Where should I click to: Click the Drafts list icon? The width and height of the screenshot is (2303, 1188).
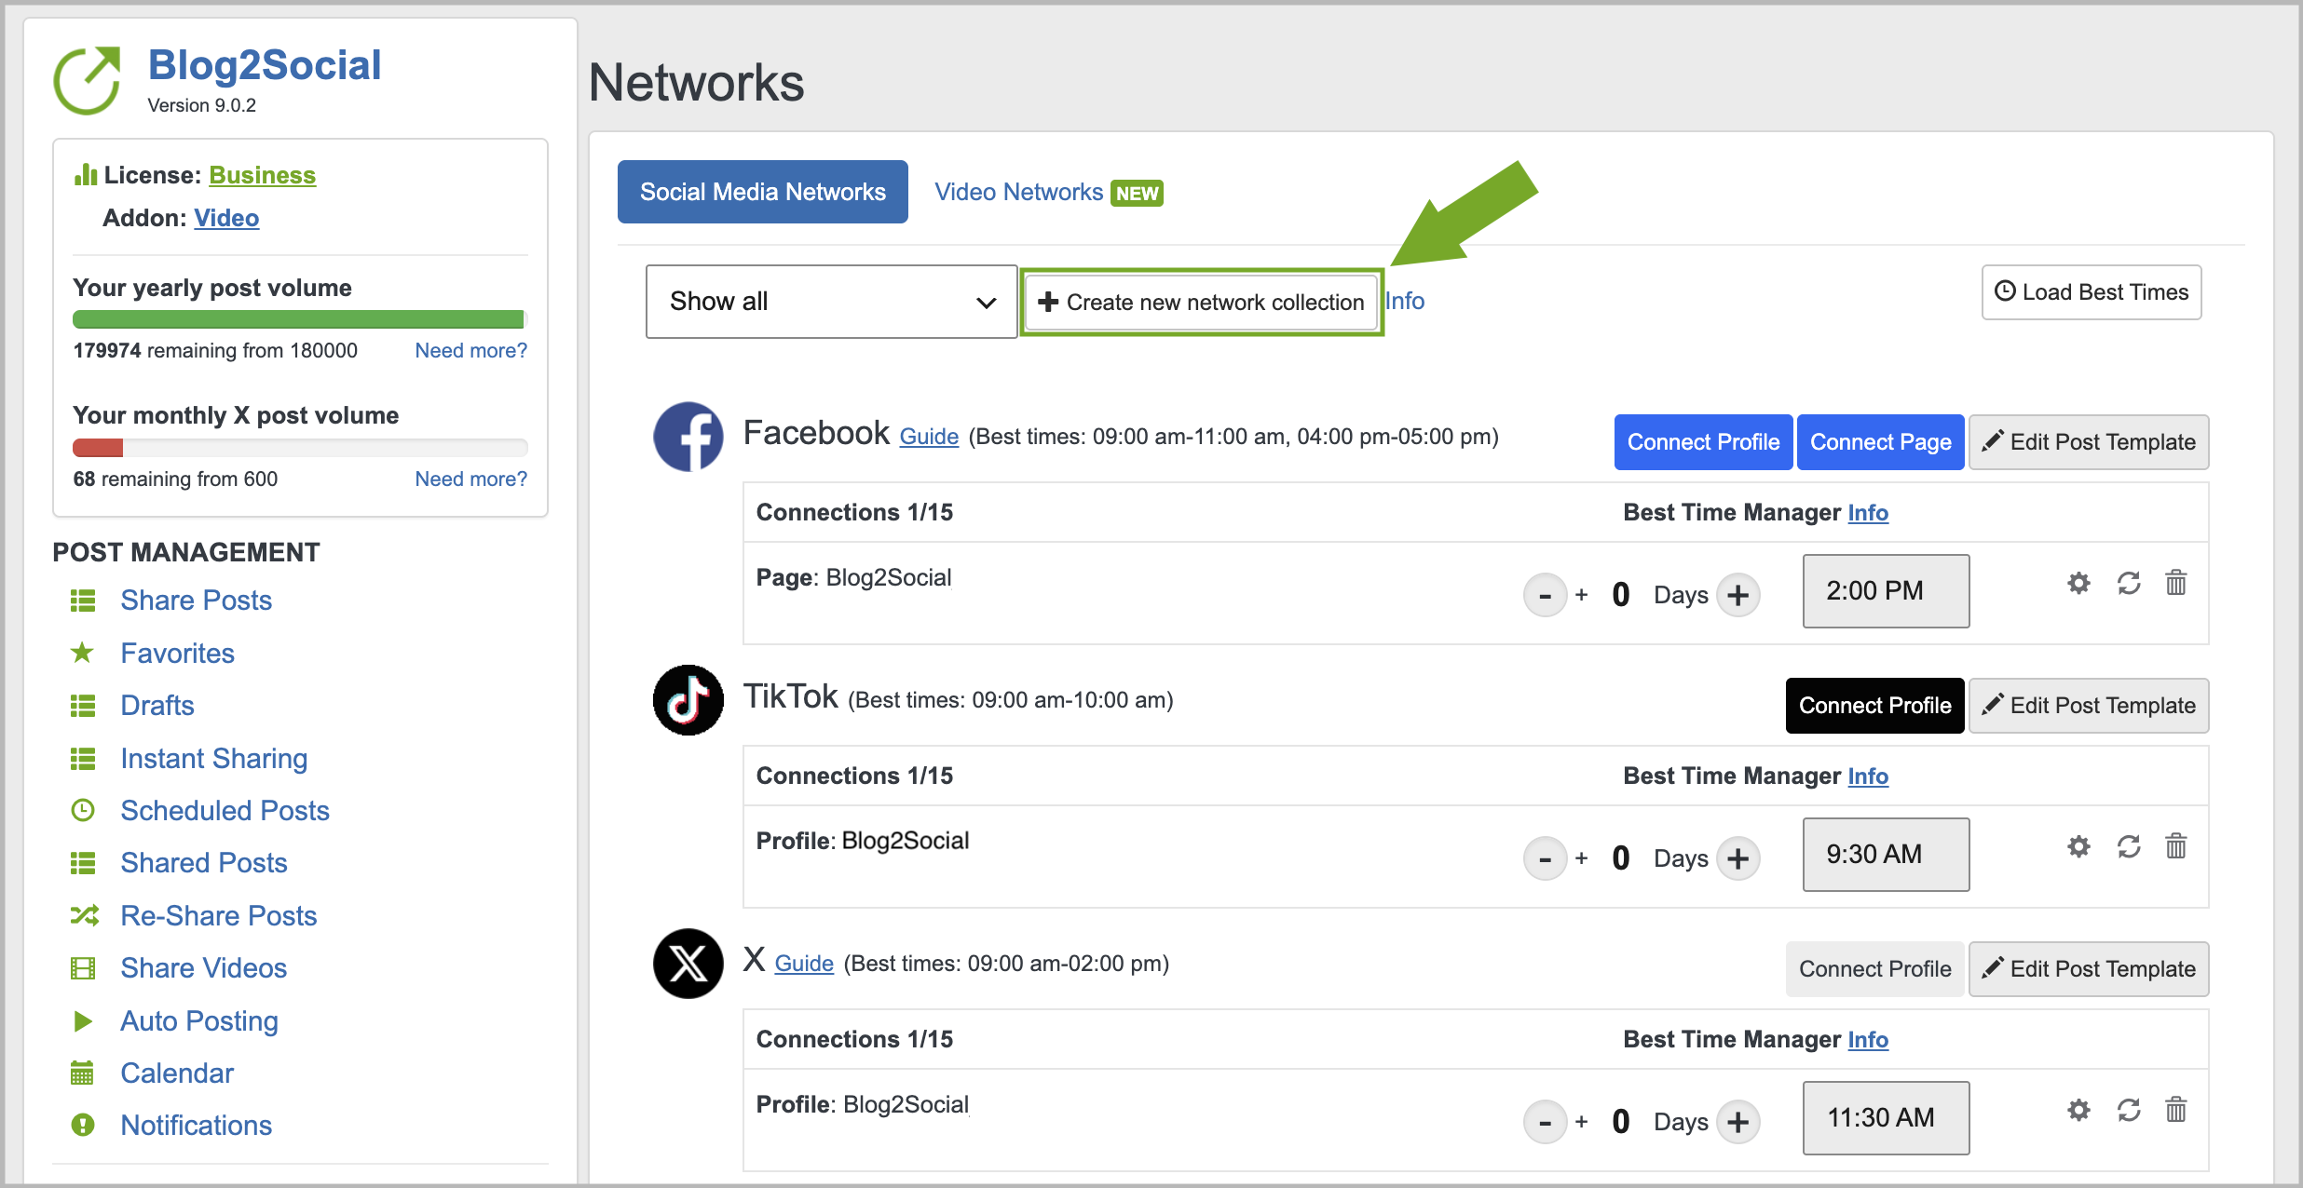pyautogui.click(x=83, y=707)
